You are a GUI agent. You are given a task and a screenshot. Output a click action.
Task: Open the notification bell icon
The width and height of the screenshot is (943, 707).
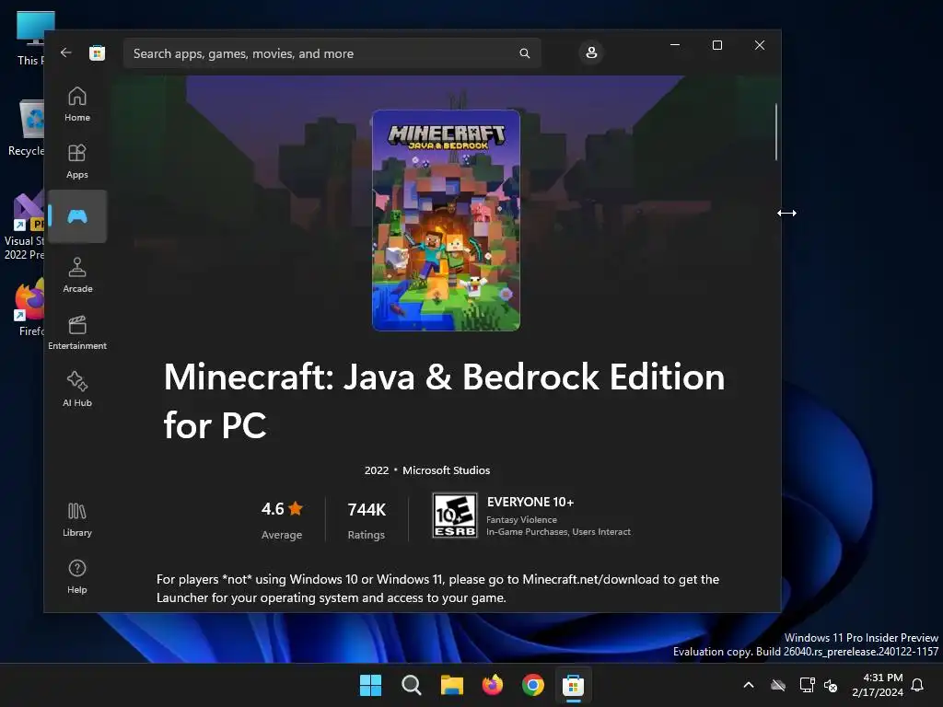(x=917, y=685)
